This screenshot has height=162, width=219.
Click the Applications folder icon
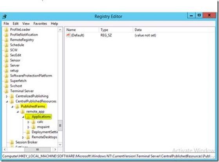point(28,116)
